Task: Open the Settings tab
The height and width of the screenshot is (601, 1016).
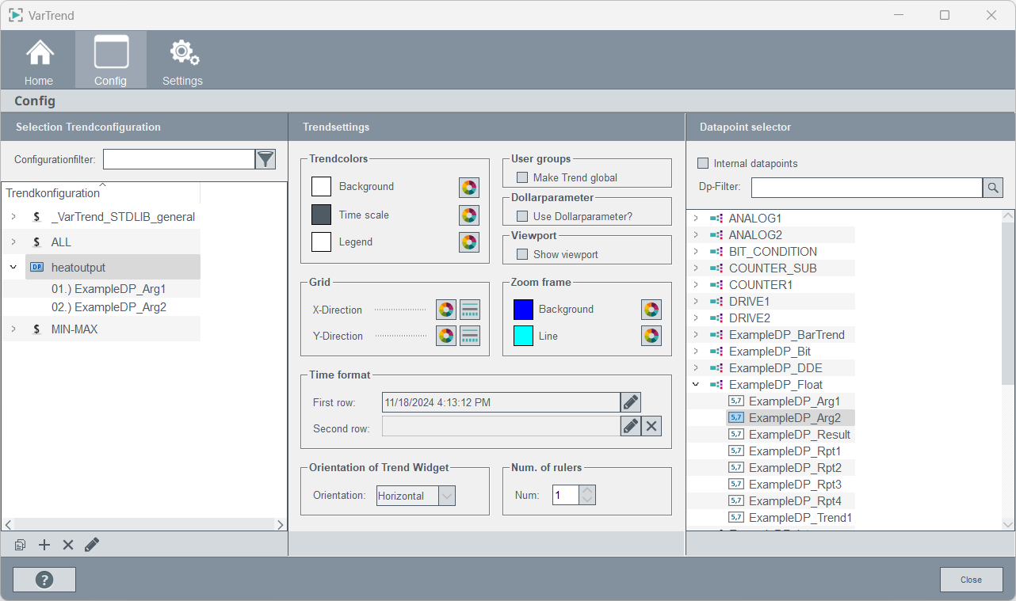Action: (182, 60)
